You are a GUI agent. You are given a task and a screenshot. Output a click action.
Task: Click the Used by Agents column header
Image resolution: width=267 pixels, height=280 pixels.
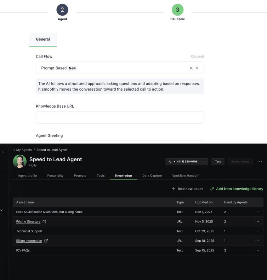coord(236,202)
